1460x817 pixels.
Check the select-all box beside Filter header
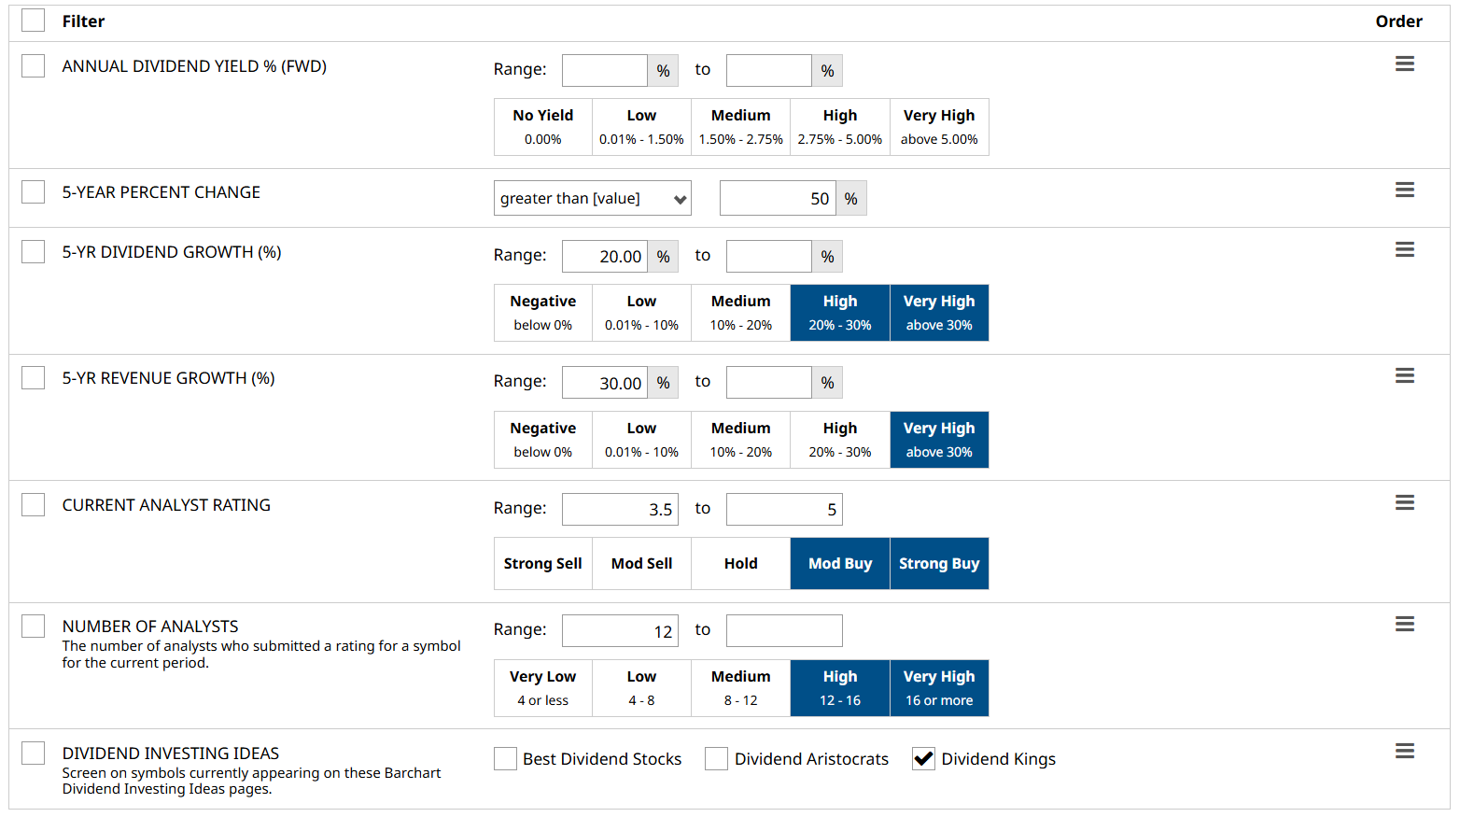click(34, 21)
